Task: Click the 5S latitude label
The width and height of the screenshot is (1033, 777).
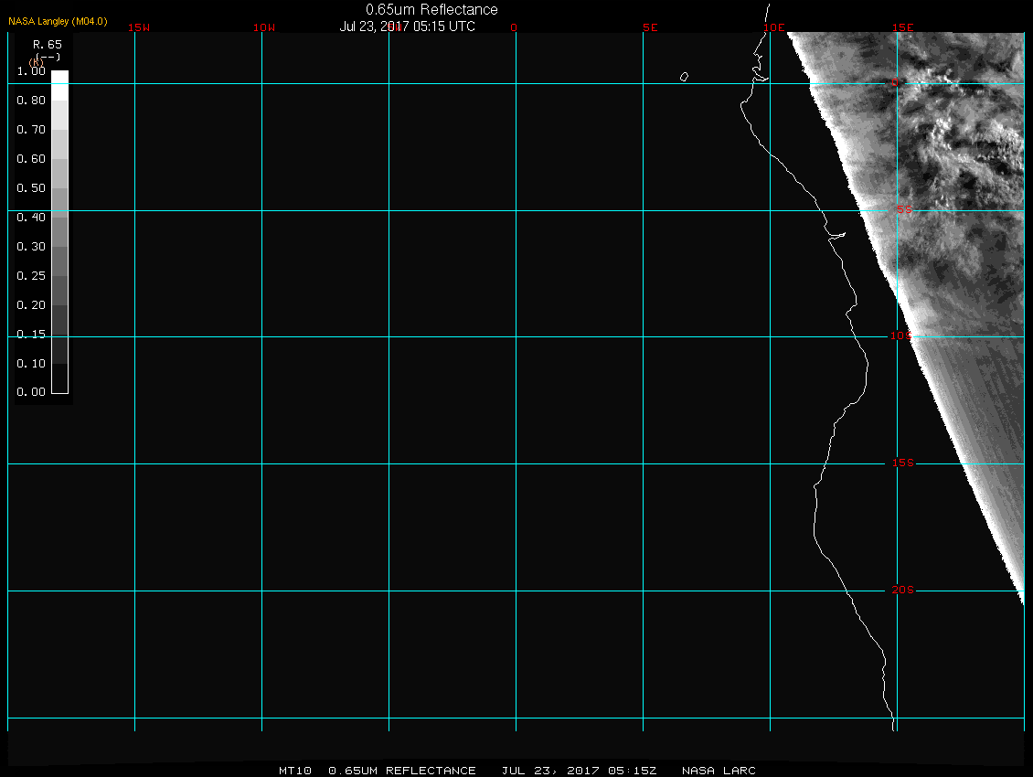Action: [x=904, y=210]
